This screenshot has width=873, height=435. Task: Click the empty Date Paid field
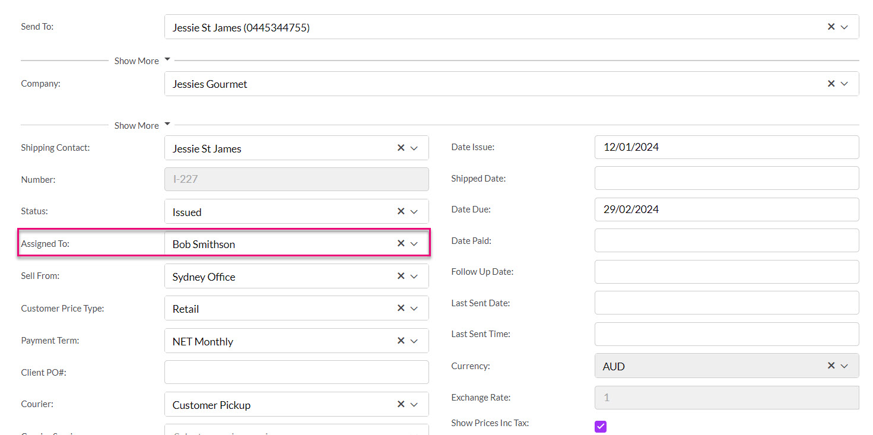726,240
